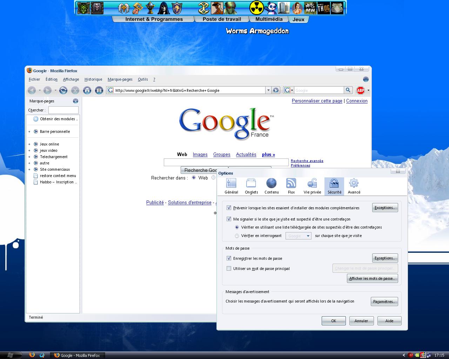Open the Contenu options panel
The width and height of the screenshot is (449, 359).
[x=272, y=186]
